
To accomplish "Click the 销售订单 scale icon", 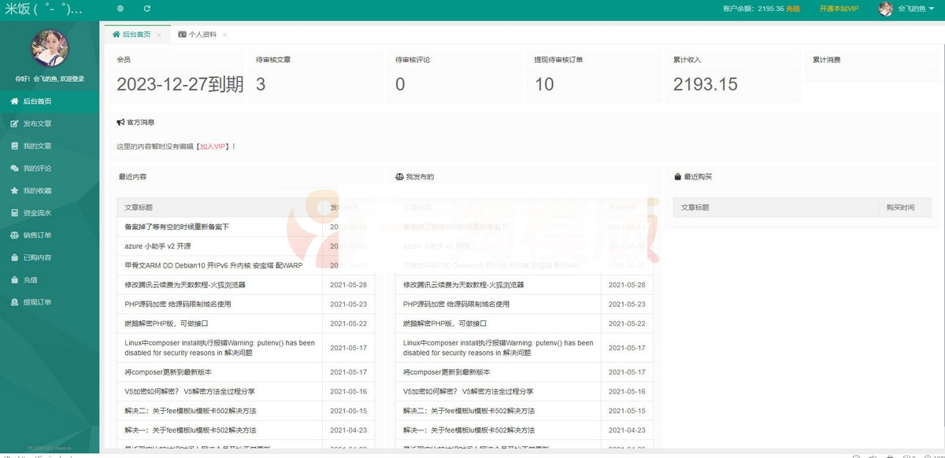I will pyautogui.click(x=14, y=235).
